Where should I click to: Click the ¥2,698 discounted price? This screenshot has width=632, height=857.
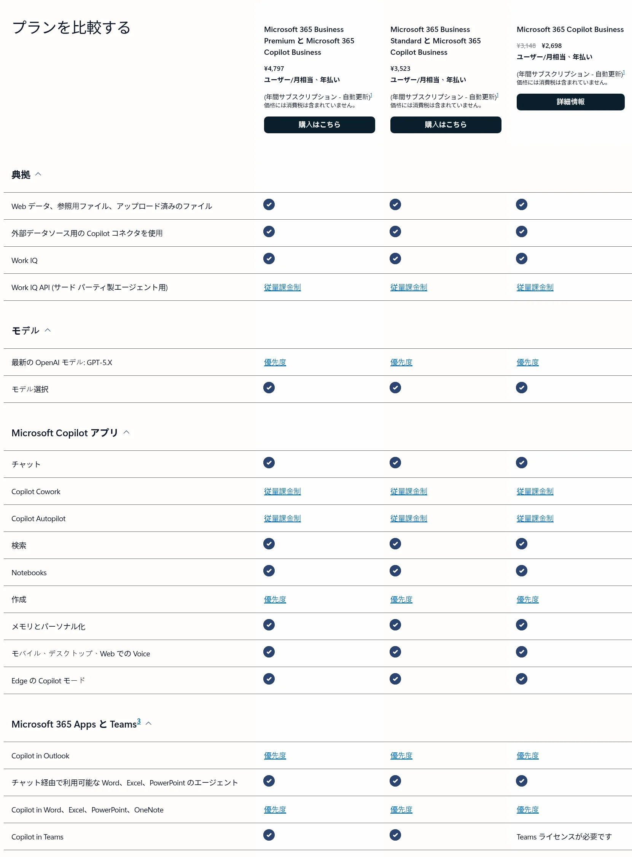click(x=552, y=46)
